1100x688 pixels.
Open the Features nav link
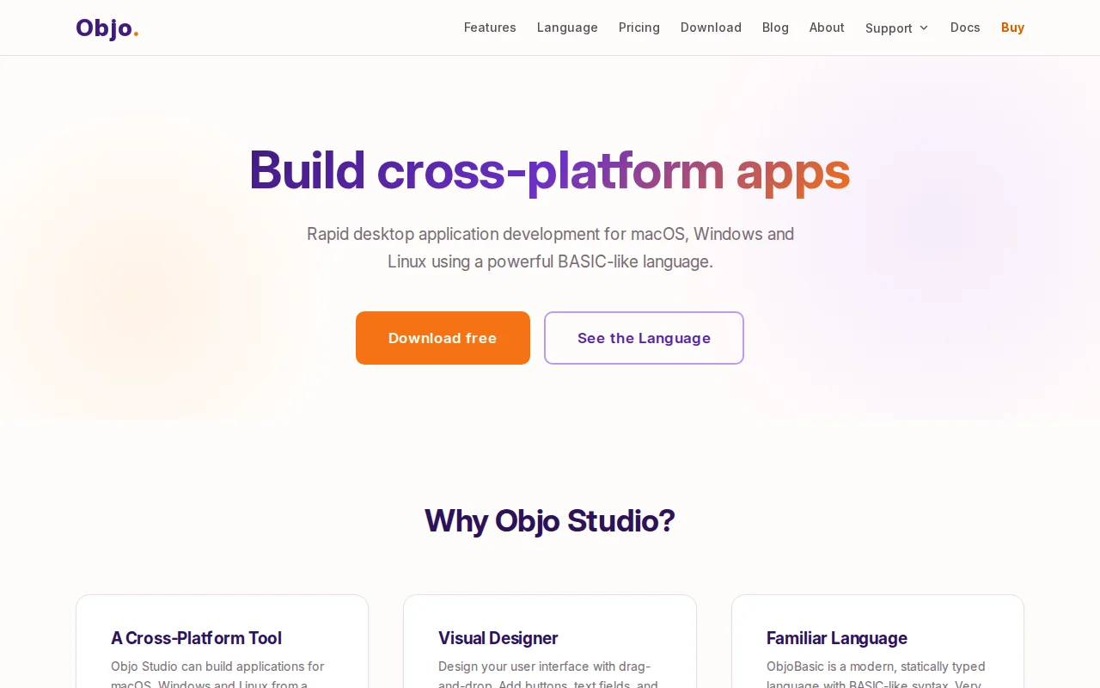(x=490, y=28)
